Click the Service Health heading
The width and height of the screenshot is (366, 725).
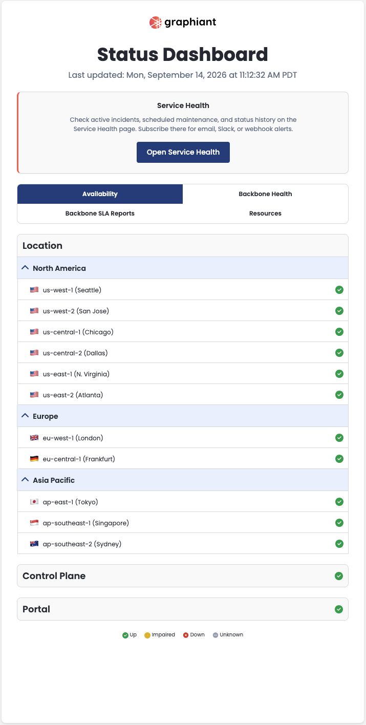coord(183,105)
